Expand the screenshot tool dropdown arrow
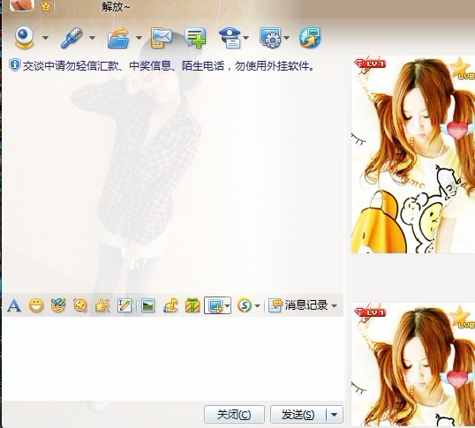Viewport: 475px width, 428px height. [227, 305]
